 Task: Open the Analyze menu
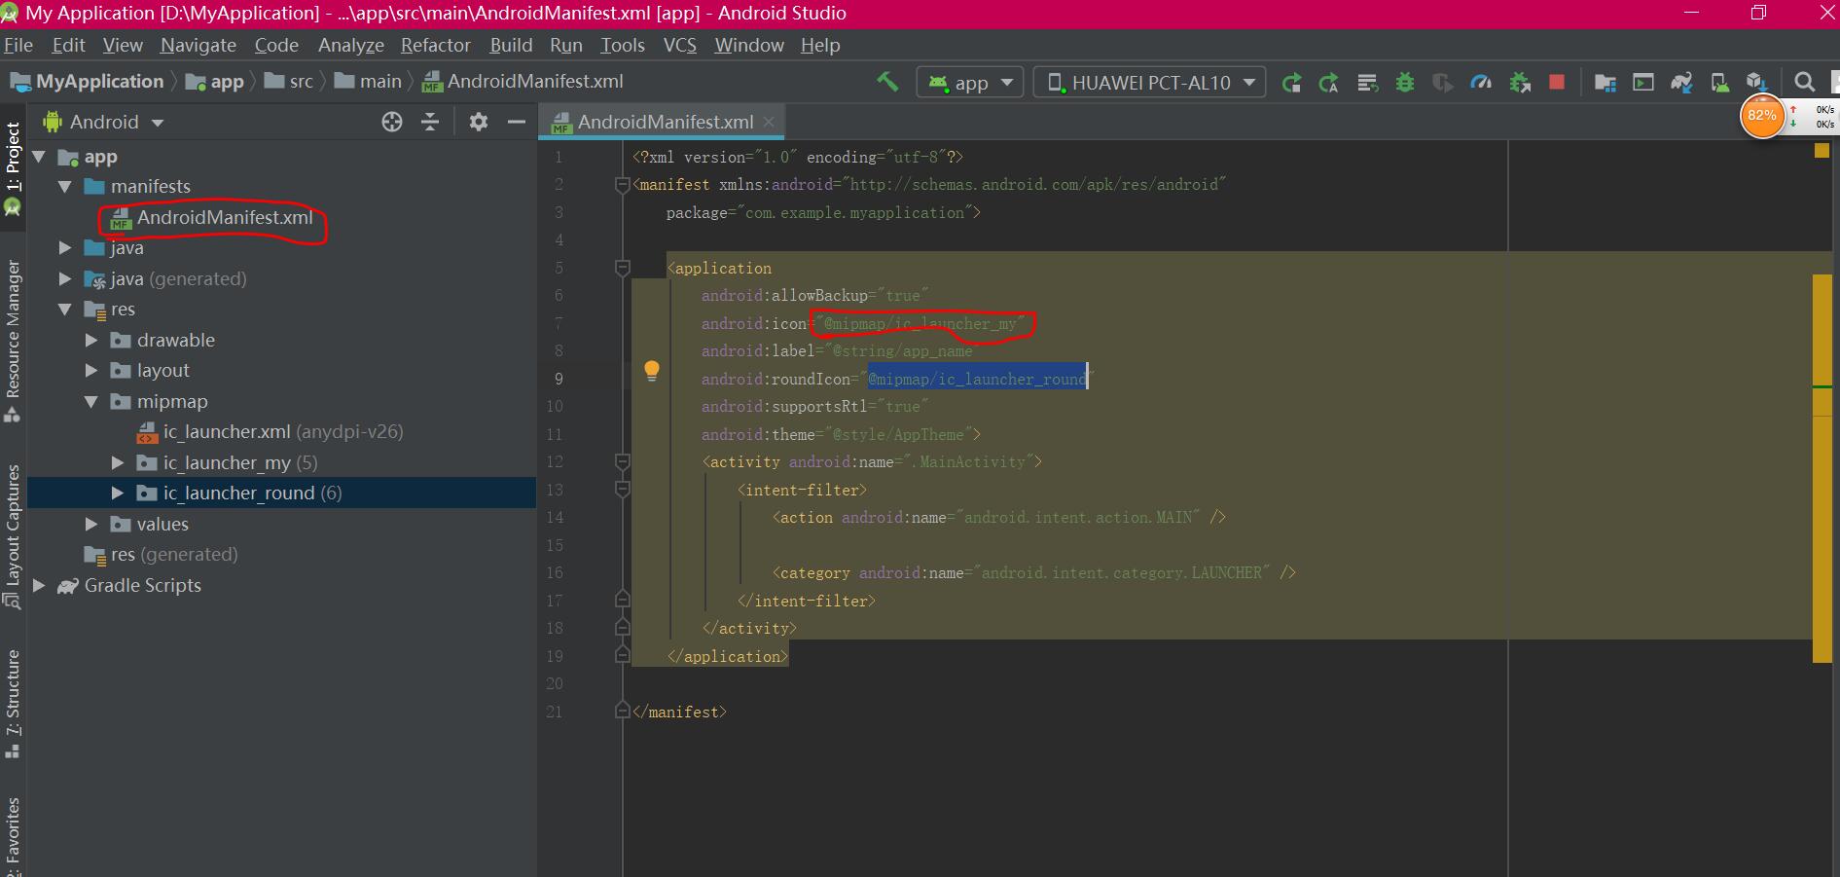(351, 45)
